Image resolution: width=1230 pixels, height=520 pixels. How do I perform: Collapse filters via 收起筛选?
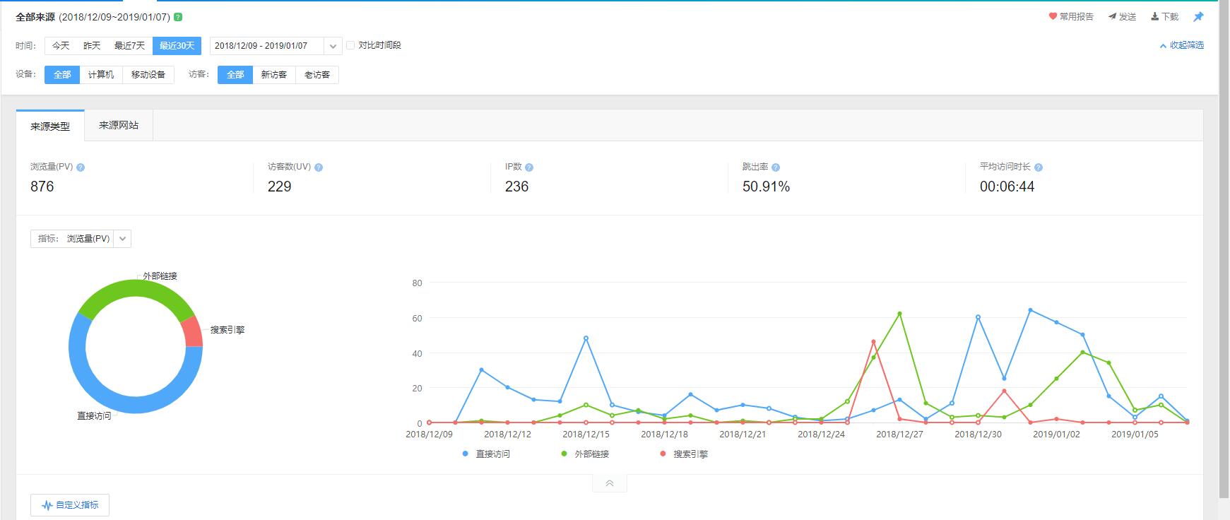click(1181, 45)
